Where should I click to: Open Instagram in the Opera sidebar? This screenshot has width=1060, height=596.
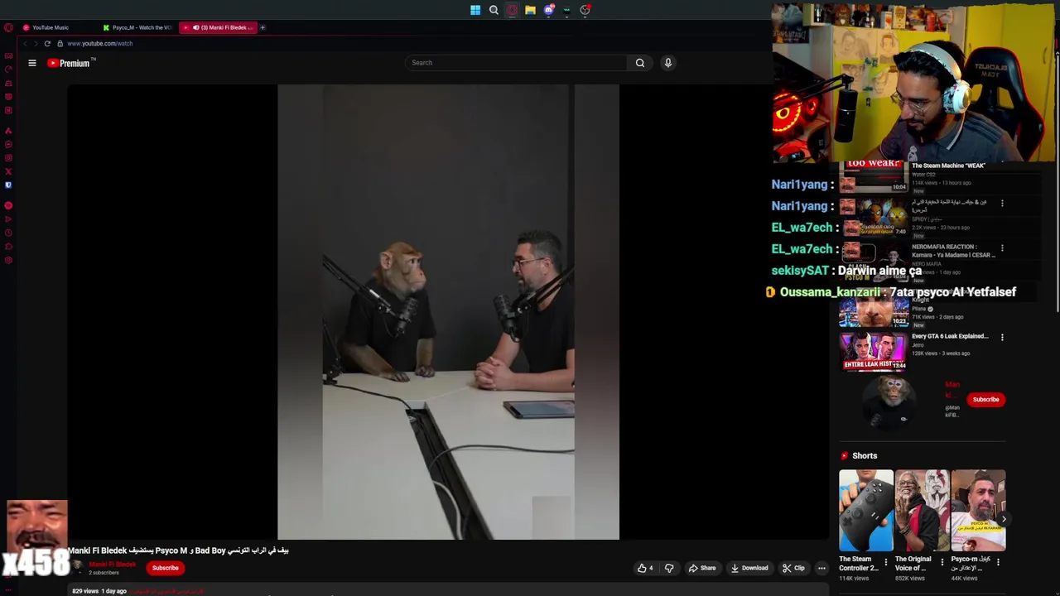pos(8,158)
